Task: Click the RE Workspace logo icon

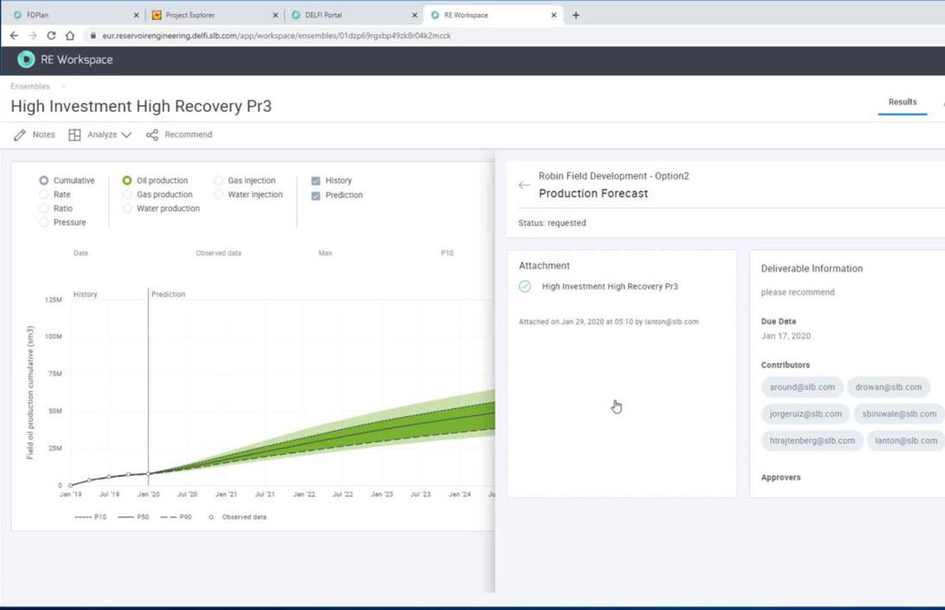Action: 26,59
